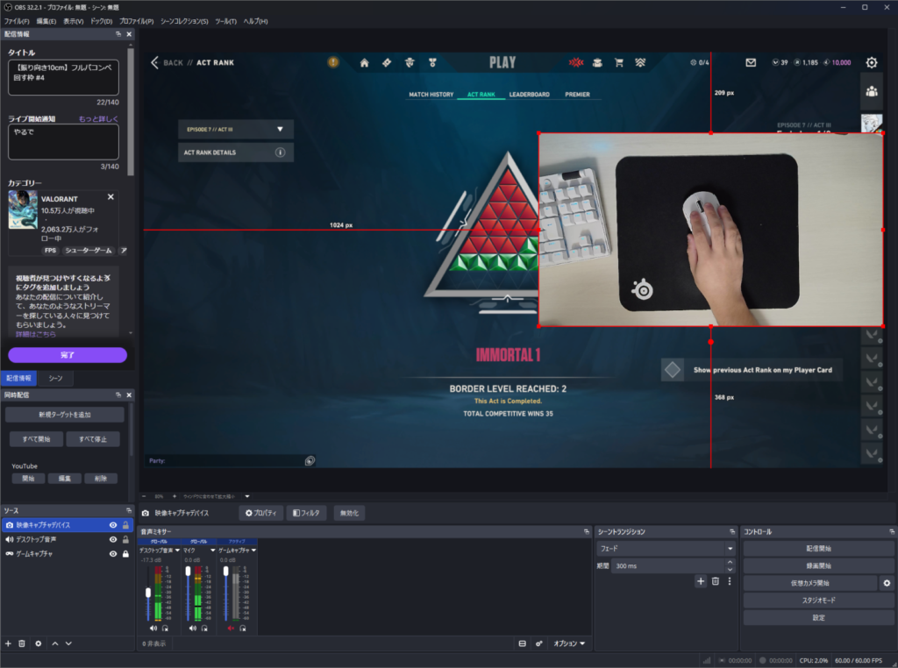Add a new source with the plus icon
898x668 pixels.
8,643
